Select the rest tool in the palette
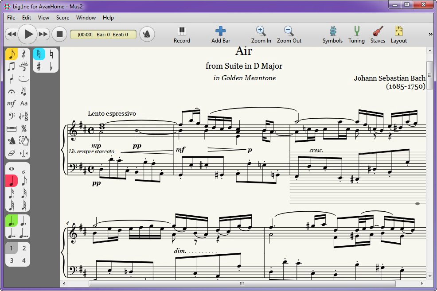Image resolution: width=437 pixels, height=291 pixels. pyautogui.click(x=24, y=54)
